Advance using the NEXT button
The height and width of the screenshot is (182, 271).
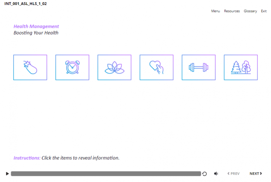tap(256, 174)
